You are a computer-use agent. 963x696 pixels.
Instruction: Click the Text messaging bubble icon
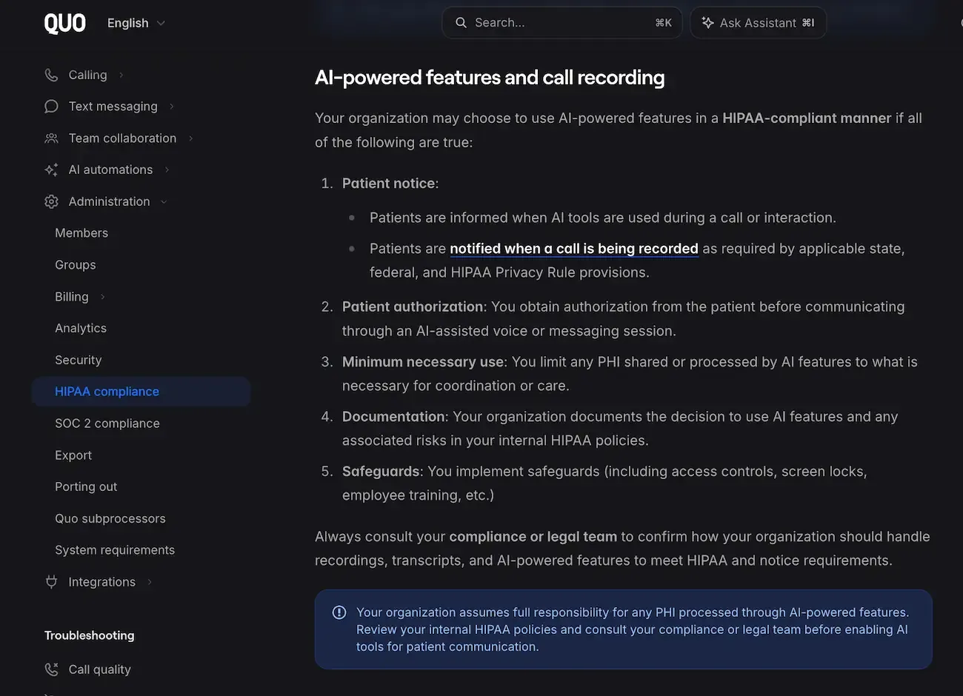(x=51, y=107)
